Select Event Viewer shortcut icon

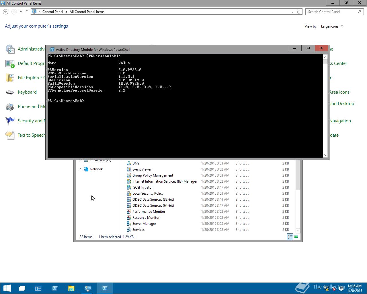(x=129, y=169)
